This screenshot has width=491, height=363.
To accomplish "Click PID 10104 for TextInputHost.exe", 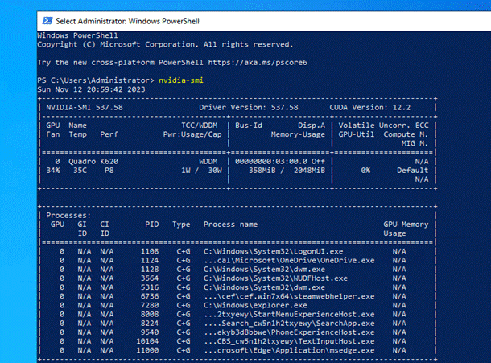I will (x=147, y=340).
